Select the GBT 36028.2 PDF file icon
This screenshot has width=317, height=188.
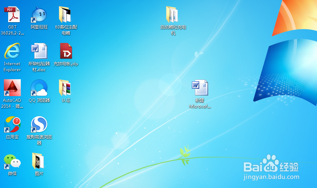[12, 14]
